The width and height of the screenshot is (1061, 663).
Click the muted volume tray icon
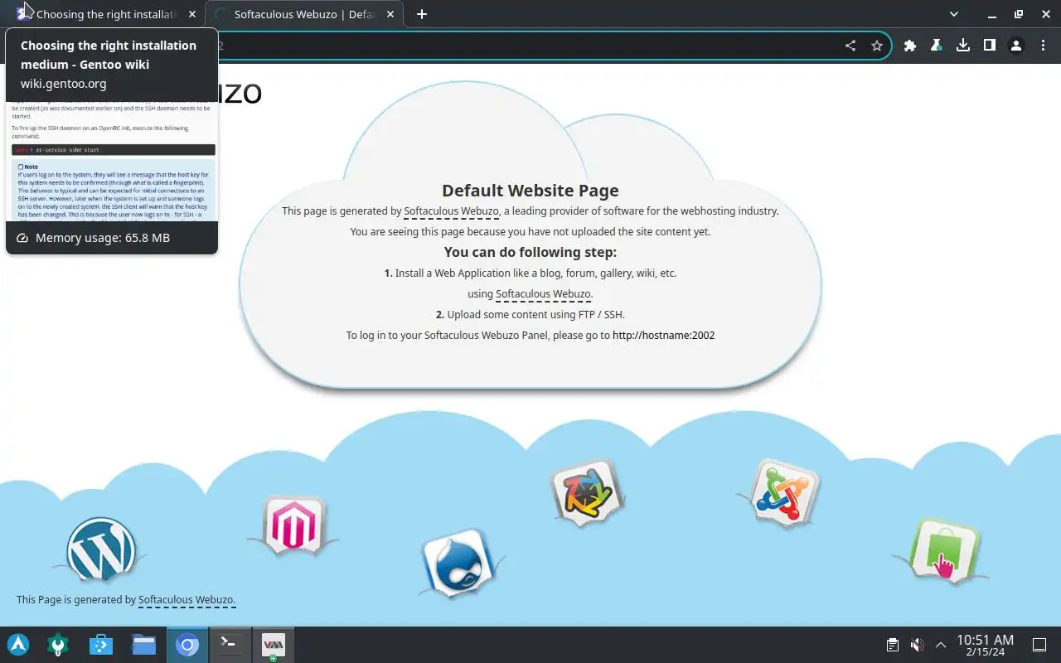click(917, 645)
